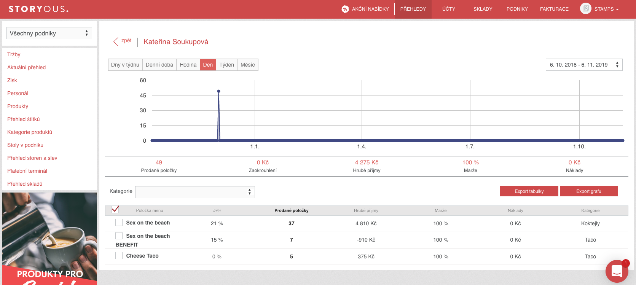
Task: Go to Účty in top navigation
Action: [x=449, y=9]
